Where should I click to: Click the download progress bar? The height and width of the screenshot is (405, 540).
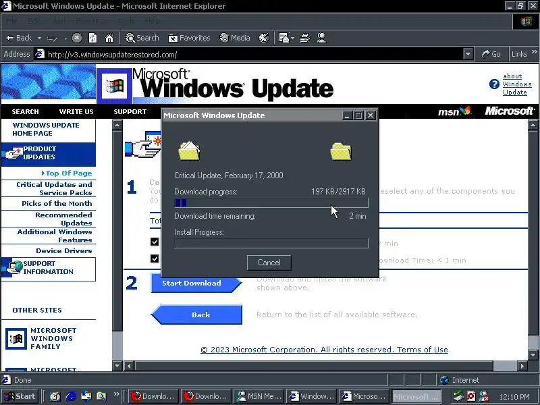tap(271, 203)
